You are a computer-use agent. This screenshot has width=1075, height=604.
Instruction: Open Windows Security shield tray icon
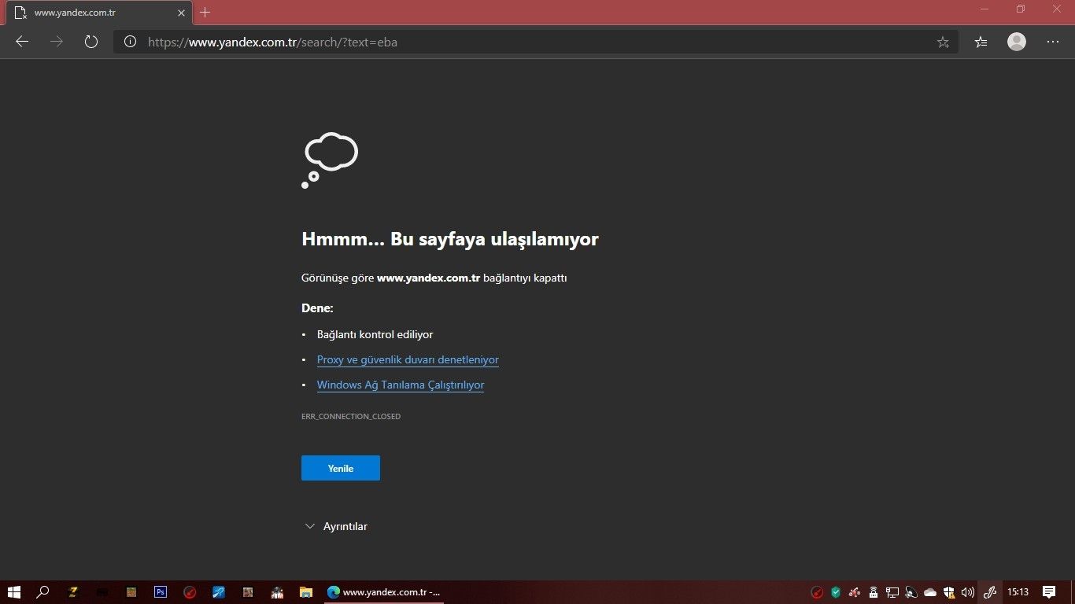pos(949,592)
